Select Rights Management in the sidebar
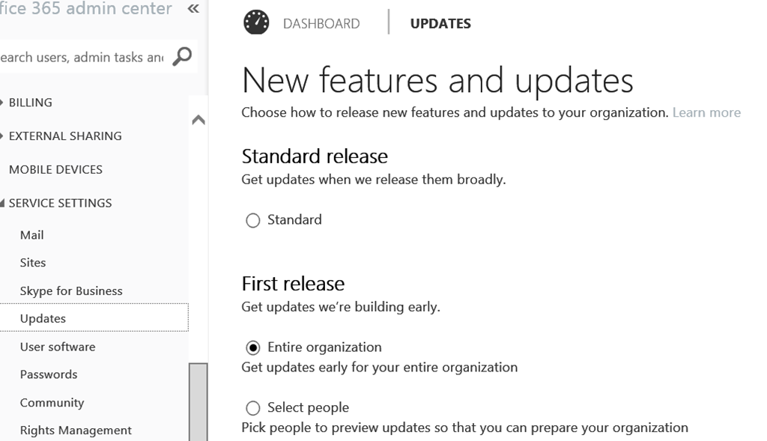Viewport: 767px width, 441px height. pos(76,431)
